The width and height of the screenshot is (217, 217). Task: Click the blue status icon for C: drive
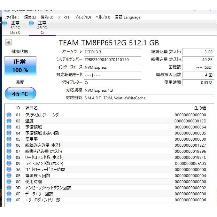click(31, 23)
